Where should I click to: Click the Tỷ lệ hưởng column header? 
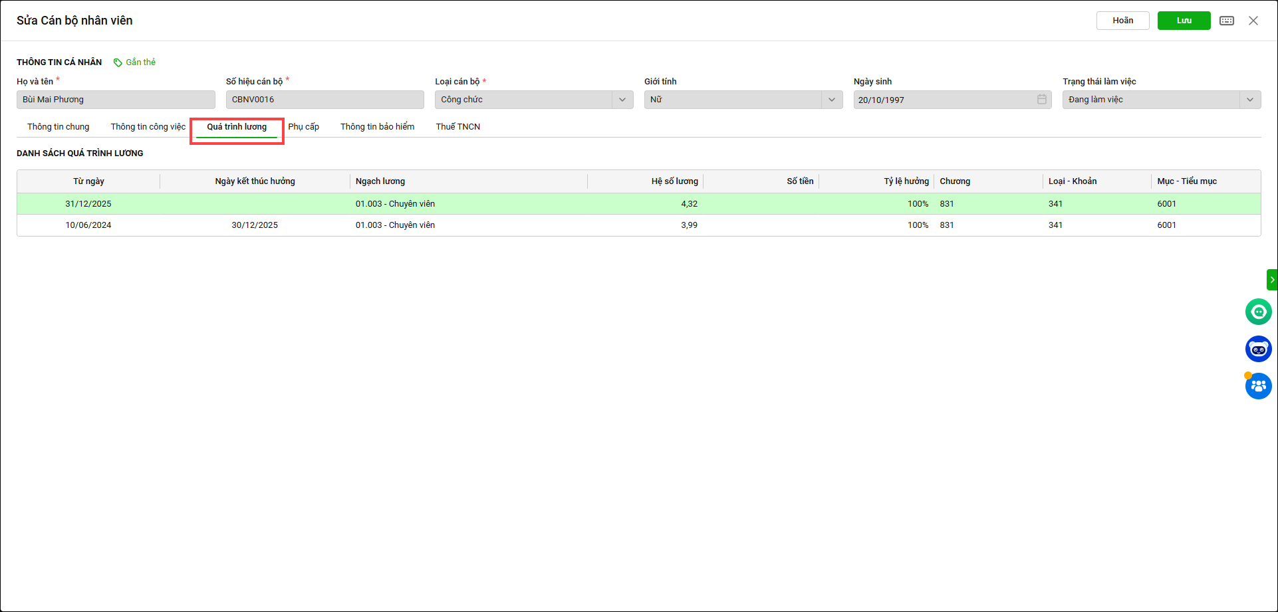pos(876,181)
